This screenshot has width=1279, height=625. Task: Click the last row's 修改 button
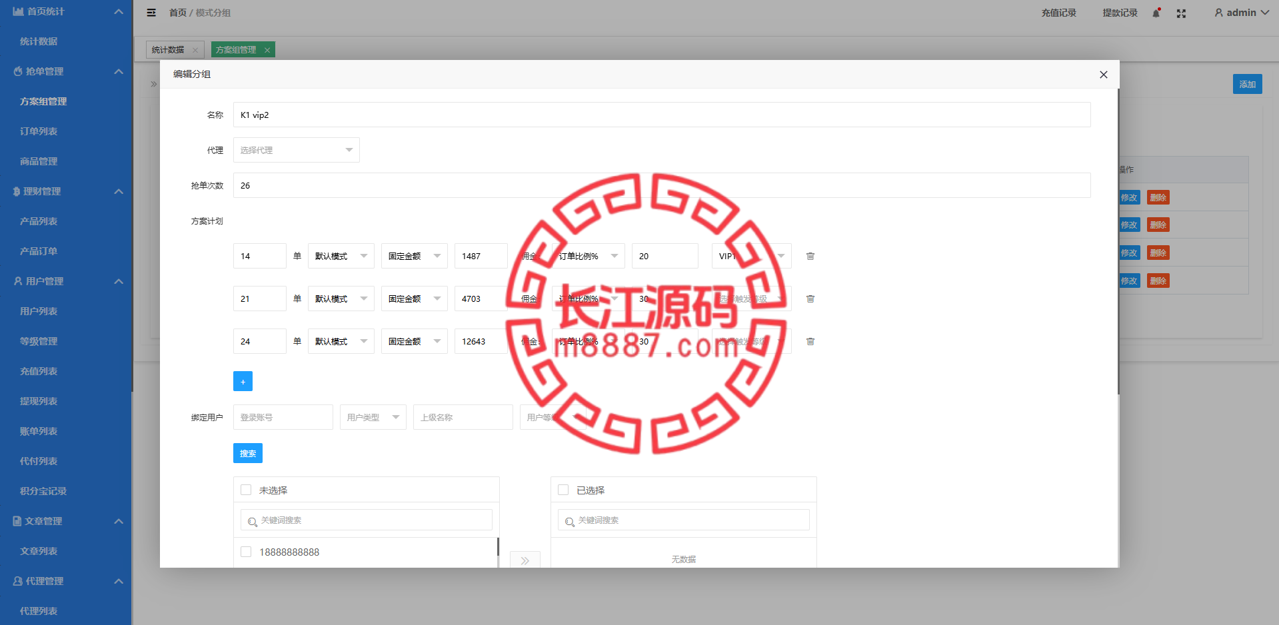(x=1129, y=281)
